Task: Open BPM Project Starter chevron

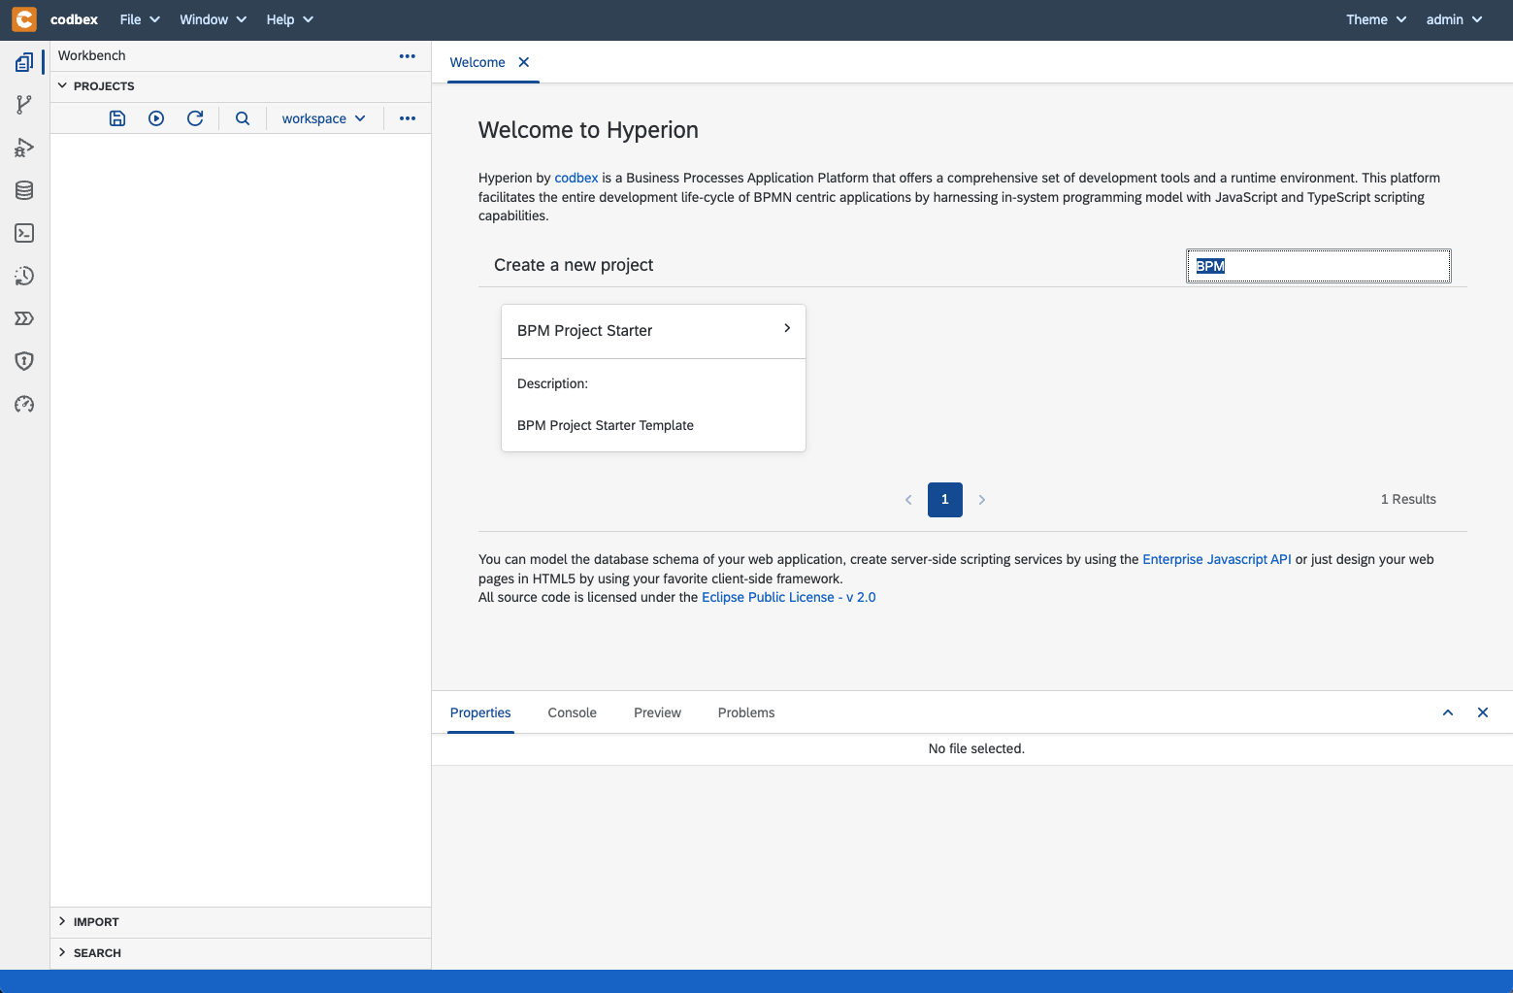Action: pyautogui.click(x=787, y=328)
